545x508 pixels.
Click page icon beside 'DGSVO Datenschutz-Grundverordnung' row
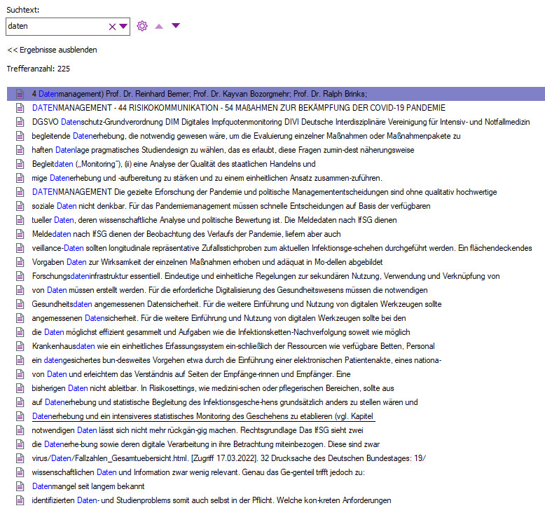pos(20,122)
